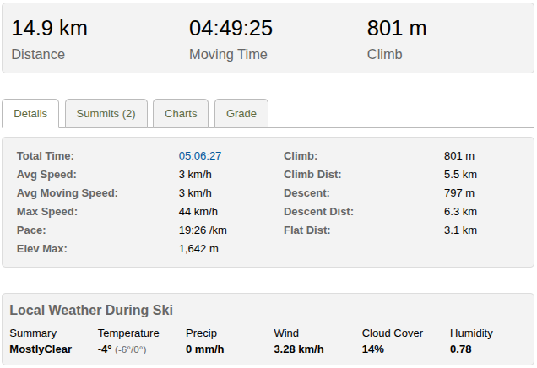Viewport: 537px width, 368px height.
Task: Click the Local Weather During Ski heading
Action: (91, 311)
